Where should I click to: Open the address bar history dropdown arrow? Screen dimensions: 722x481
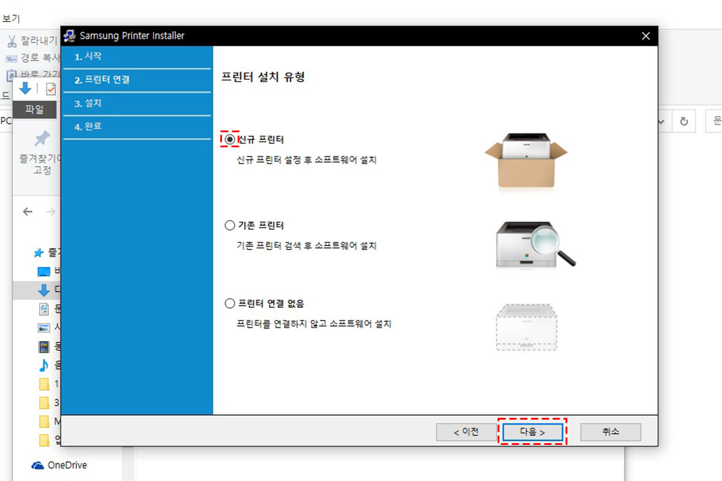pos(661,121)
